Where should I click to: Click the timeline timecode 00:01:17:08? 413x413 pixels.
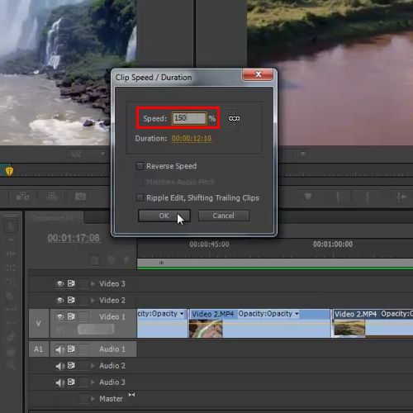(74, 238)
